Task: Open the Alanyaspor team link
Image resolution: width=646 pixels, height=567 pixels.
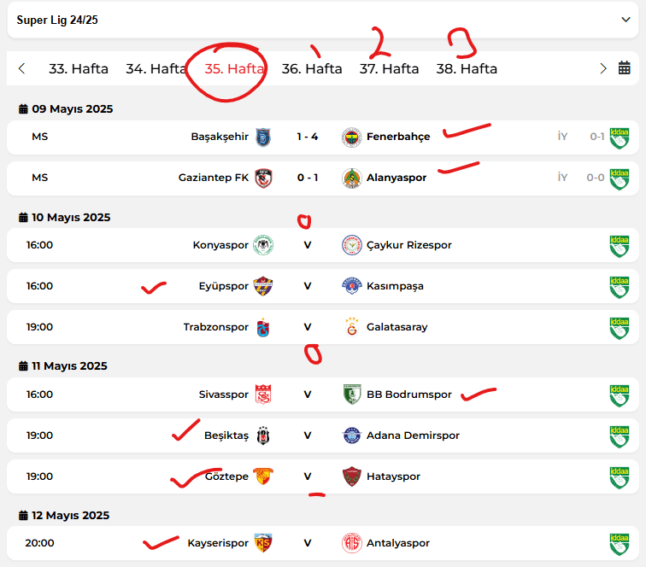Action: [x=396, y=178]
